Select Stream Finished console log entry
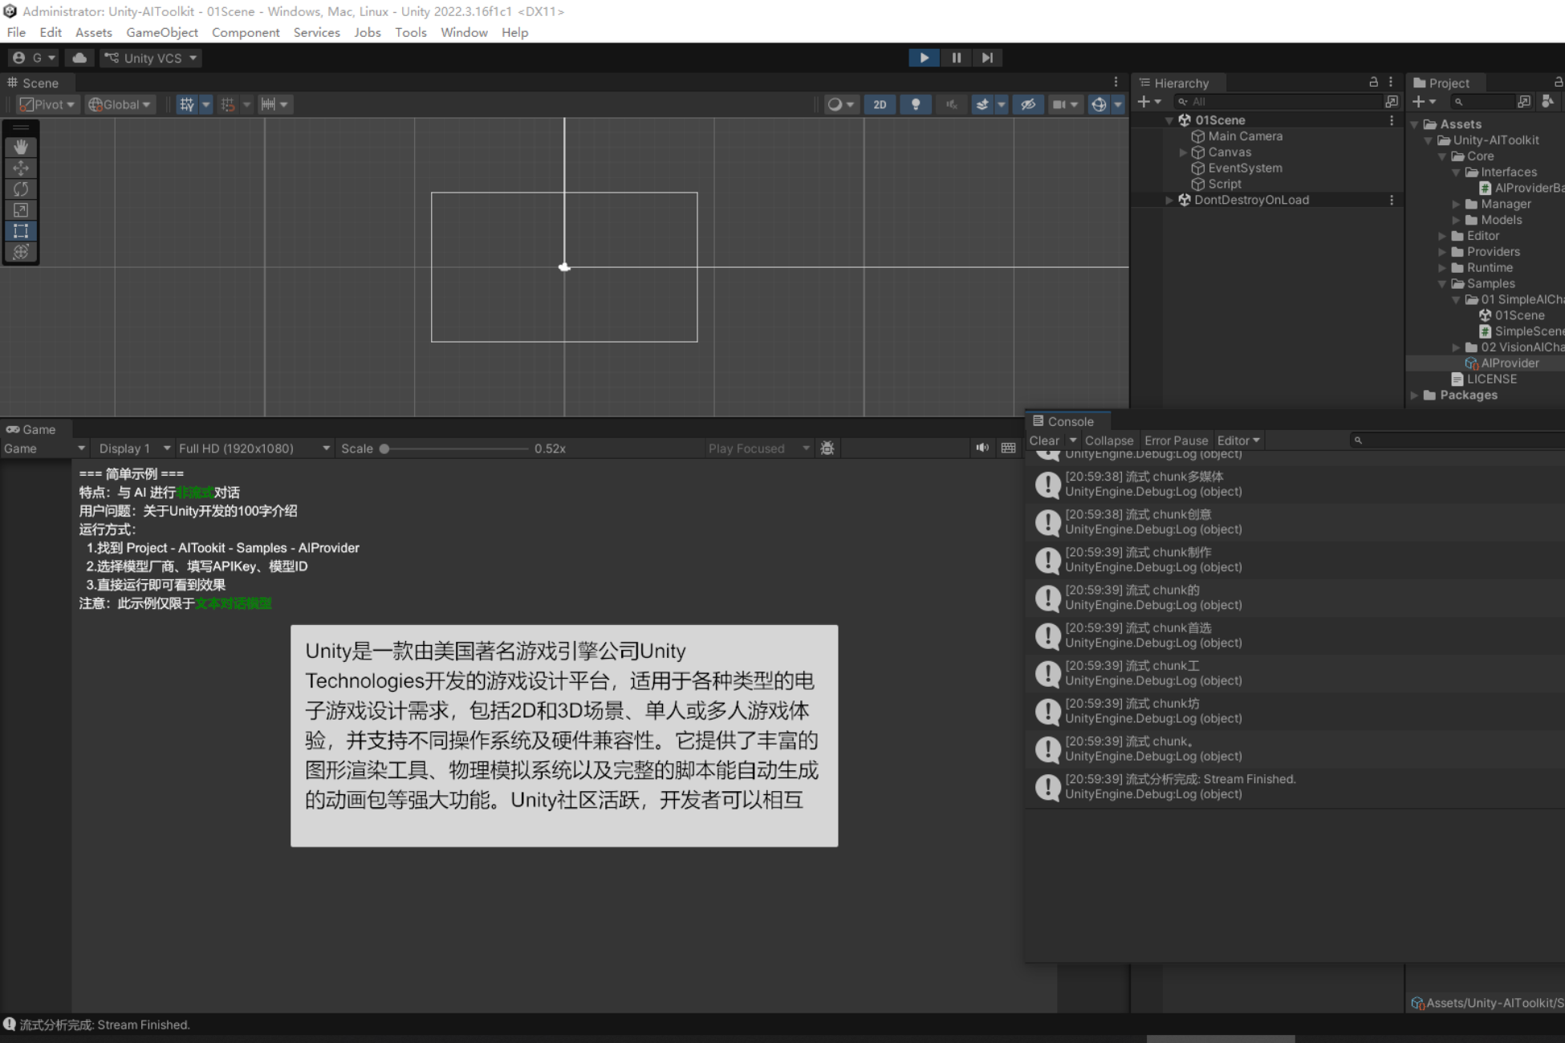This screenshot has height=1043, width=1565. pyautogui.click(x=1295, y=786)
